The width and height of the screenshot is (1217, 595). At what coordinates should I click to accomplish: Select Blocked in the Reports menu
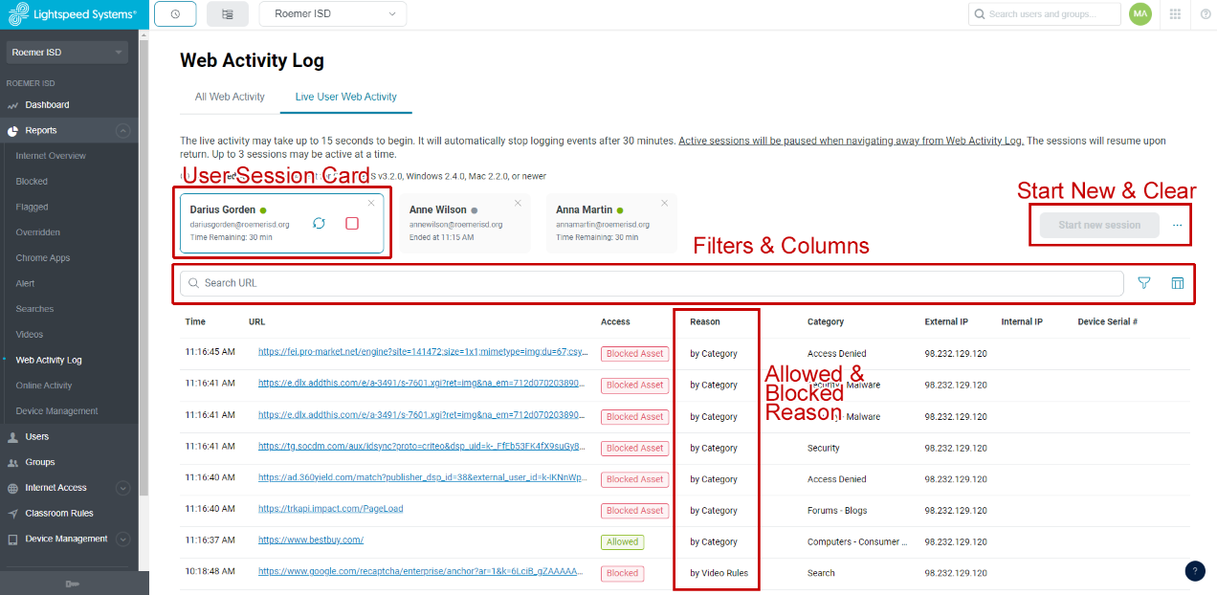point(33,181)
